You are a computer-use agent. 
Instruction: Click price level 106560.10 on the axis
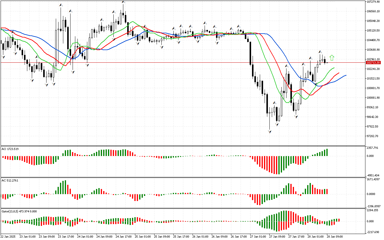click(x=373, y=11)
